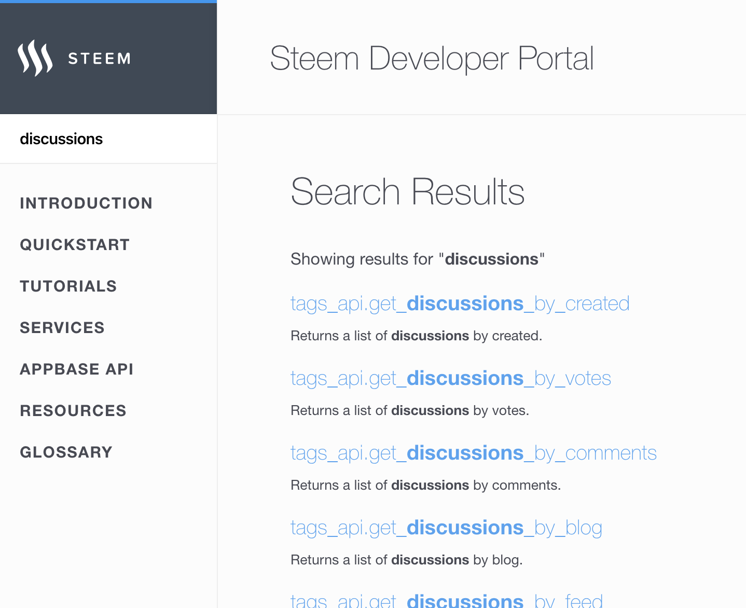Click 'Returns a list of discussions by created.'
746x608 pixels.
(417, 336)
